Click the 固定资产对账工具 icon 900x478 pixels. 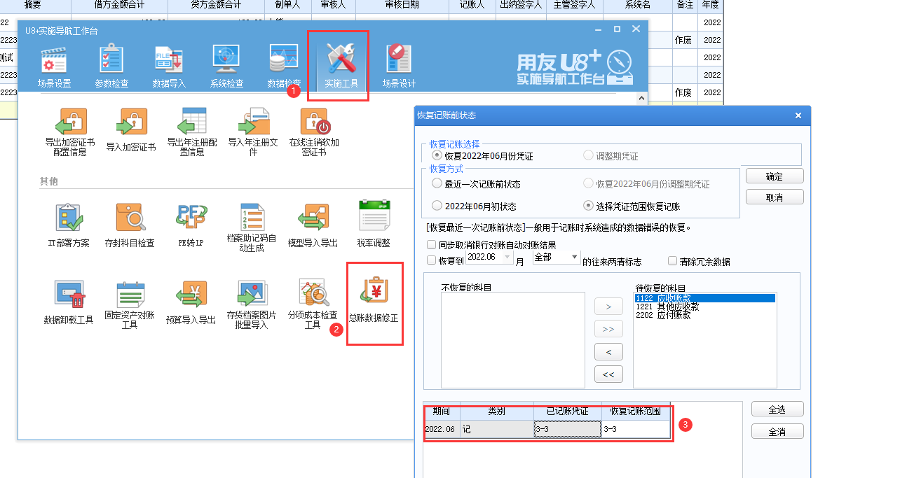click(x=129, y=295)
